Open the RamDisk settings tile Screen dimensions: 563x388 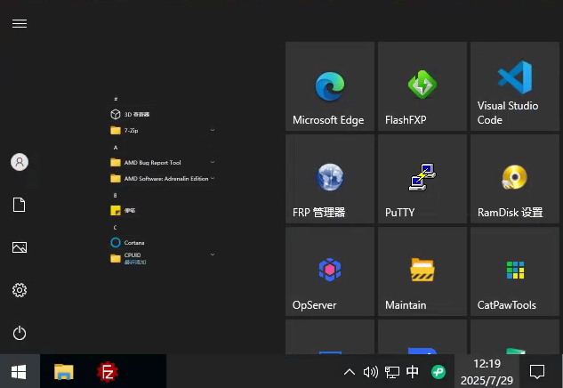[514, 179]
